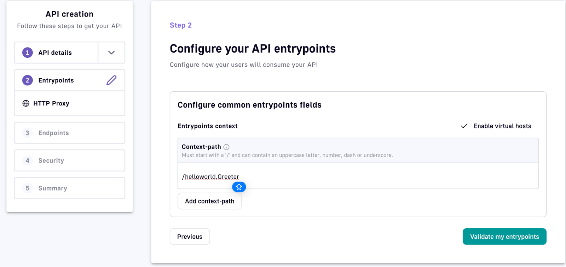Click the pencil edit icon beside Entrypoints
The width and height of the screenshot is (566, 267).
[x=111, y=80]
